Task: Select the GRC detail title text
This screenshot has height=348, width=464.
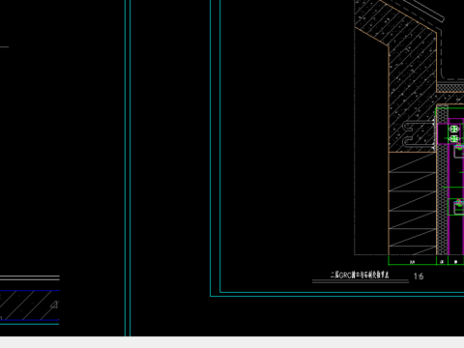Action: tap(360, 275)
